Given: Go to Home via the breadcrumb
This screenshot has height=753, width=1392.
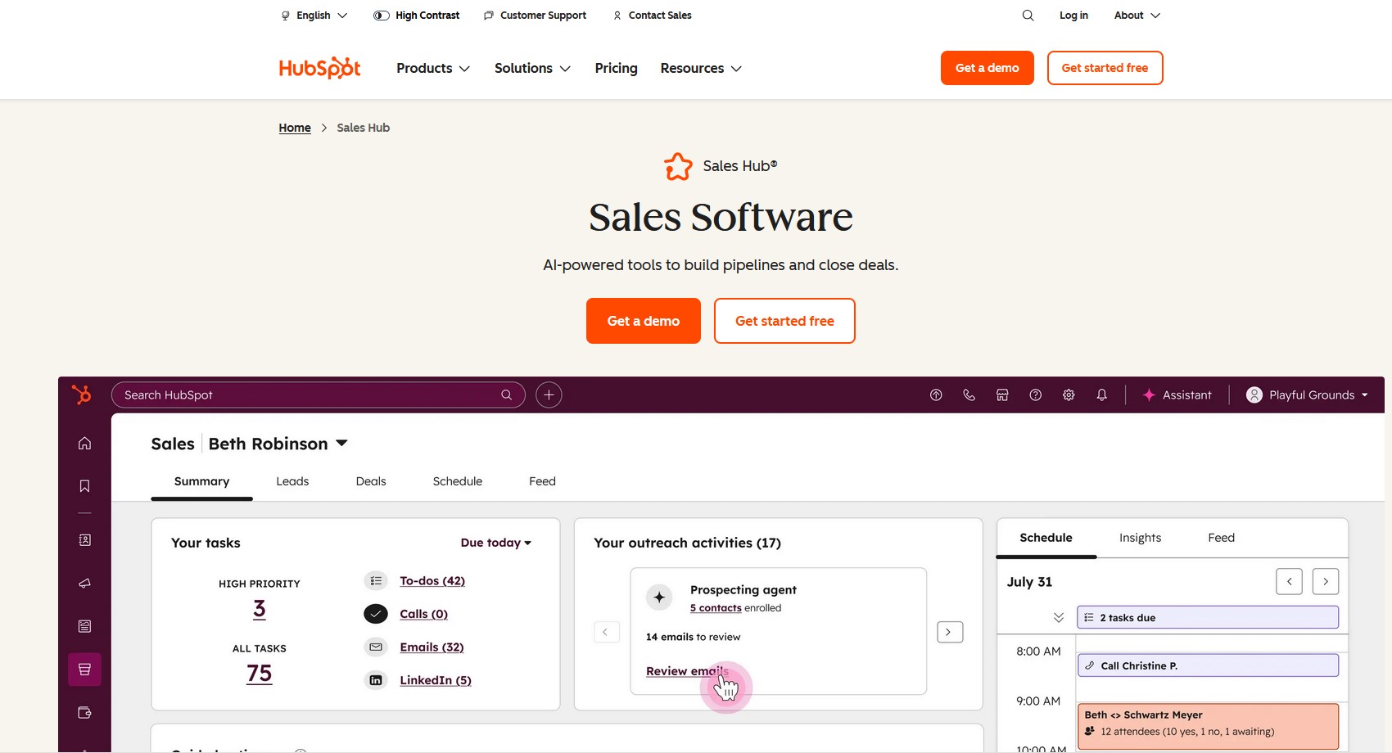Looking at the screenshot, I should click(295, 128).
